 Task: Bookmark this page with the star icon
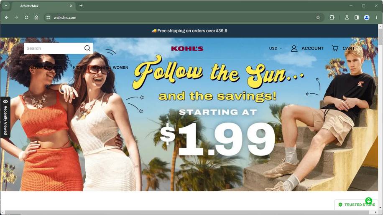[x=318, y=17]
